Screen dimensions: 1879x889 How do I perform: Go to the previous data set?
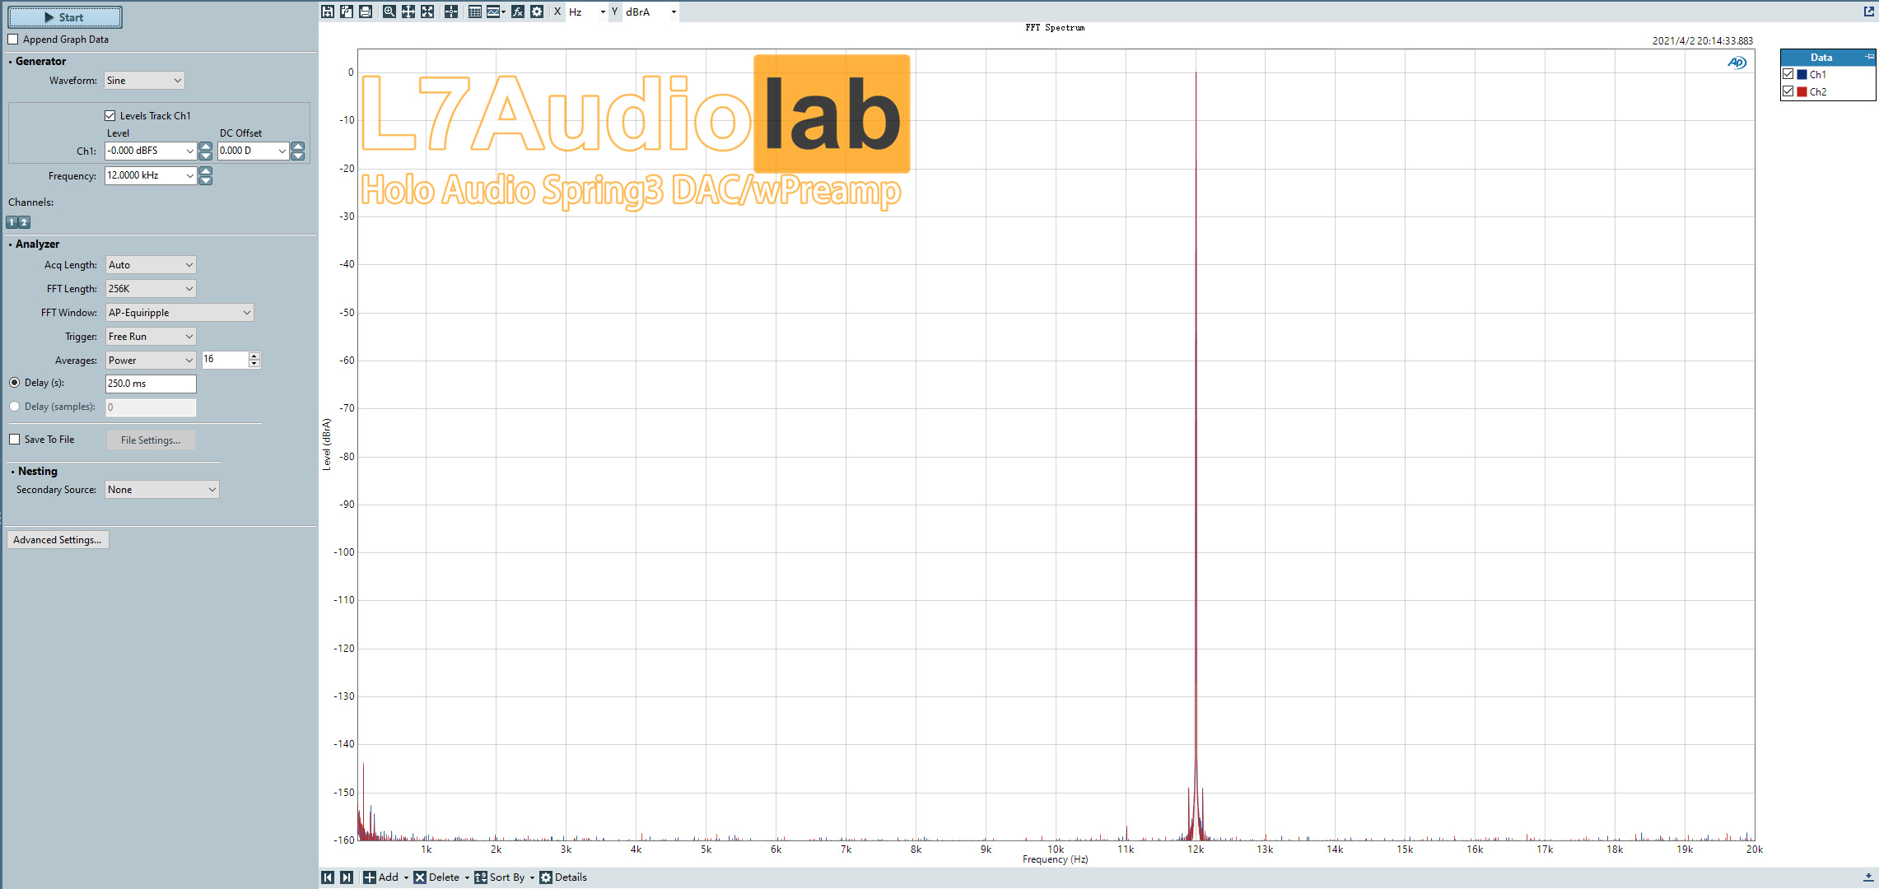[328, 877]
